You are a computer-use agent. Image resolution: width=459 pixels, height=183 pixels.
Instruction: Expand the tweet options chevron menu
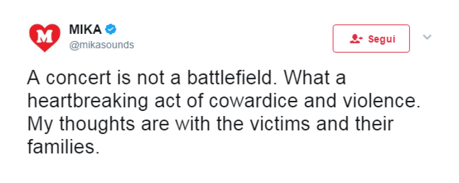427,37
